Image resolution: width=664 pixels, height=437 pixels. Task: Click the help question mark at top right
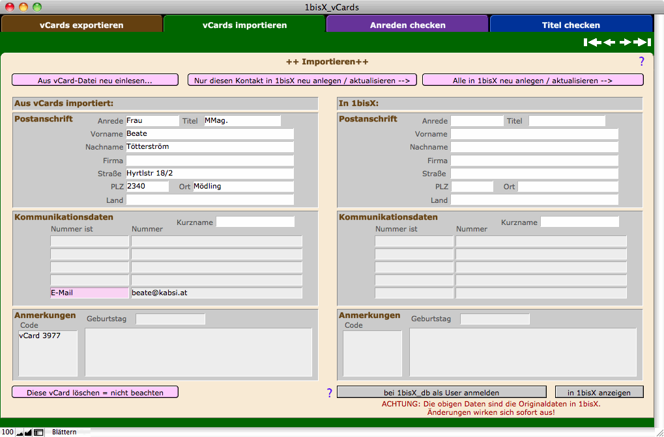point(641,62)
